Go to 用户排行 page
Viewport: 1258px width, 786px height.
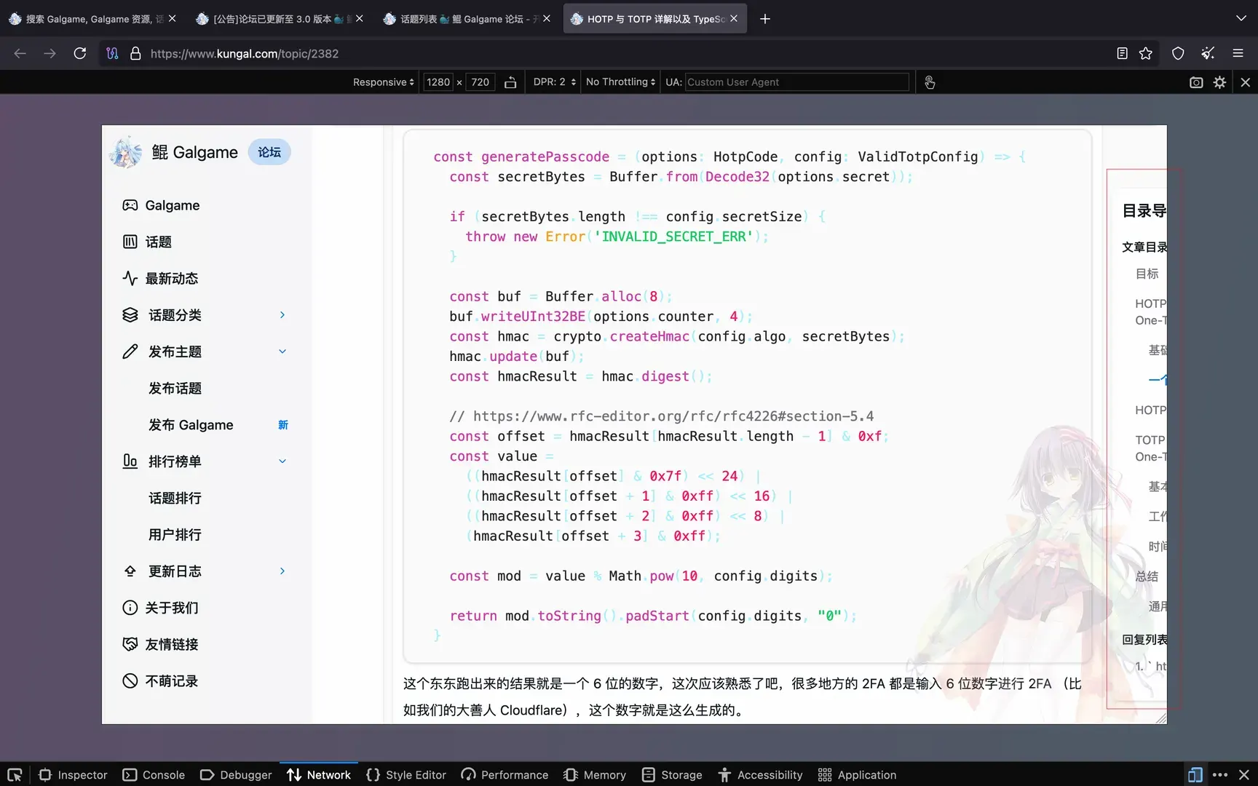[x=175, y=535]
